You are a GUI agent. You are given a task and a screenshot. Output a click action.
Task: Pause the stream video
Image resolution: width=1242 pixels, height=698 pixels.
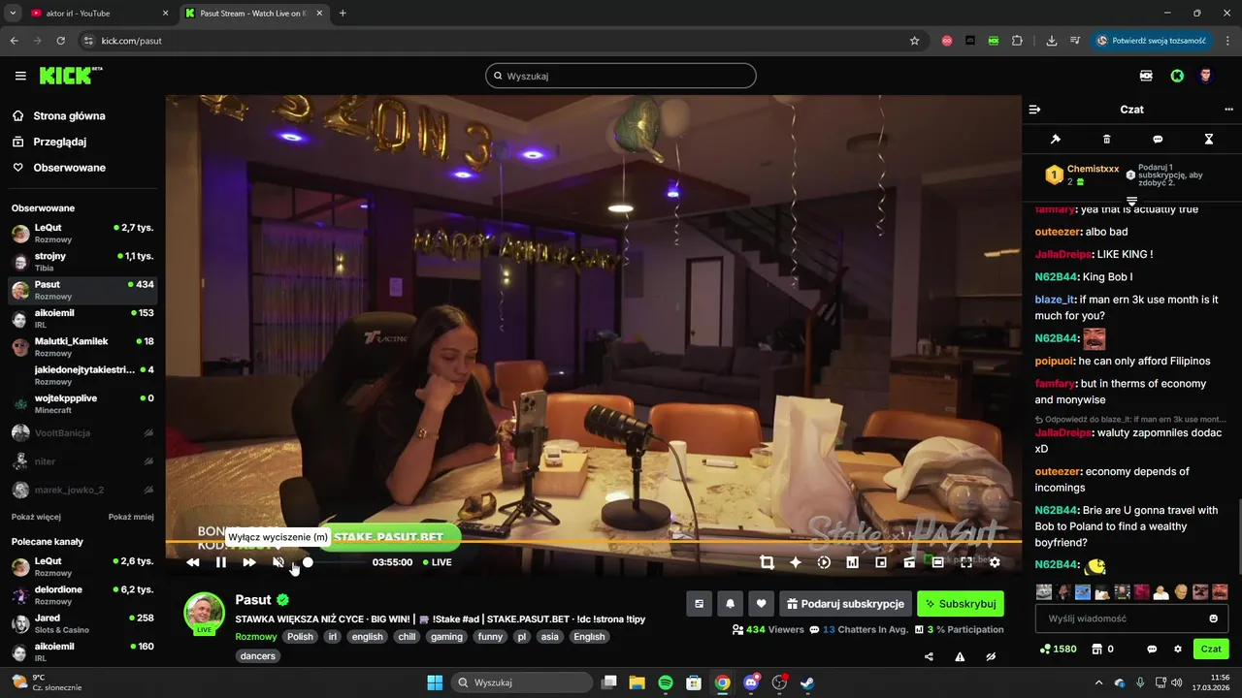coord(221,562)
